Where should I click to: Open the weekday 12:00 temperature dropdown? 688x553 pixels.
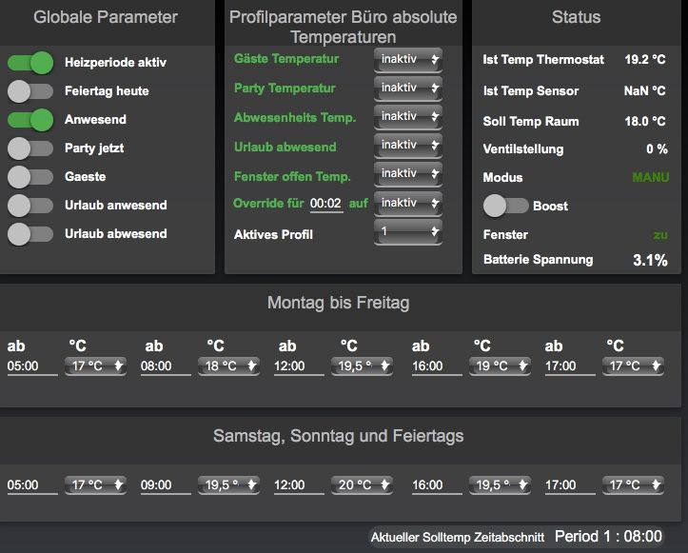coord(363,366)
